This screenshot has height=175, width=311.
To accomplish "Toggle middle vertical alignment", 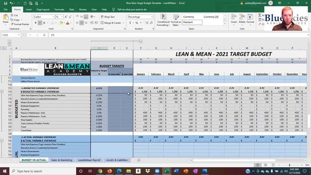I will click(82, 17).
